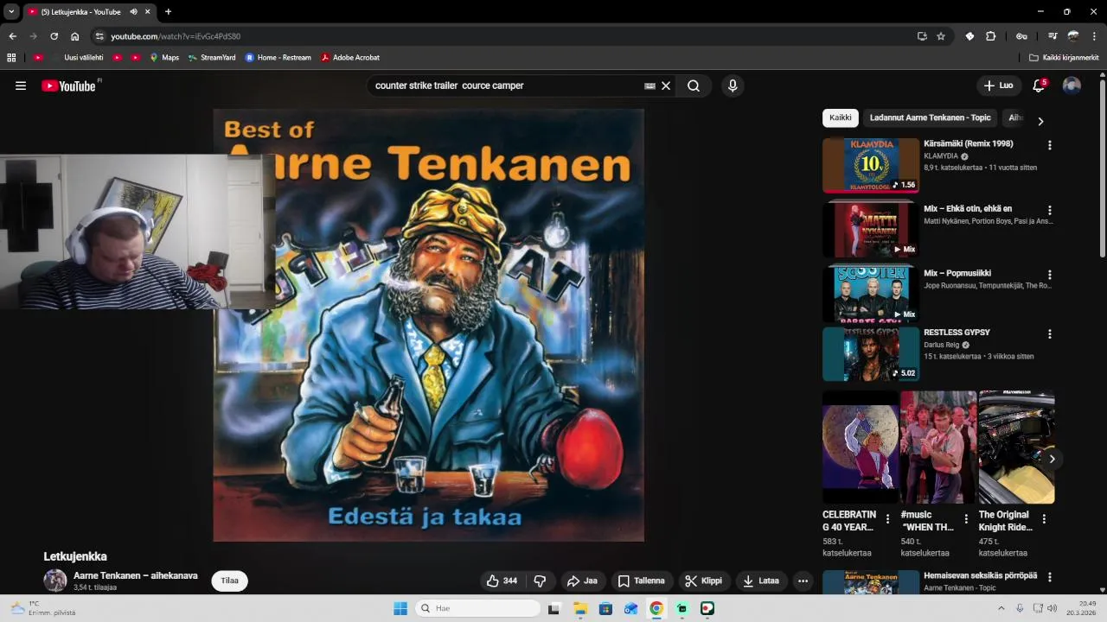Open the Luo create menu

pyautogui.click(x=998, y=86)
